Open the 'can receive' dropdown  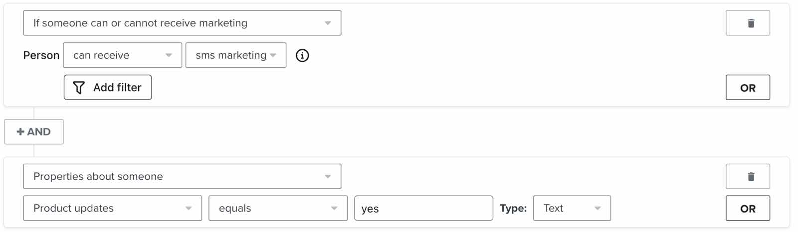point(122,55)
